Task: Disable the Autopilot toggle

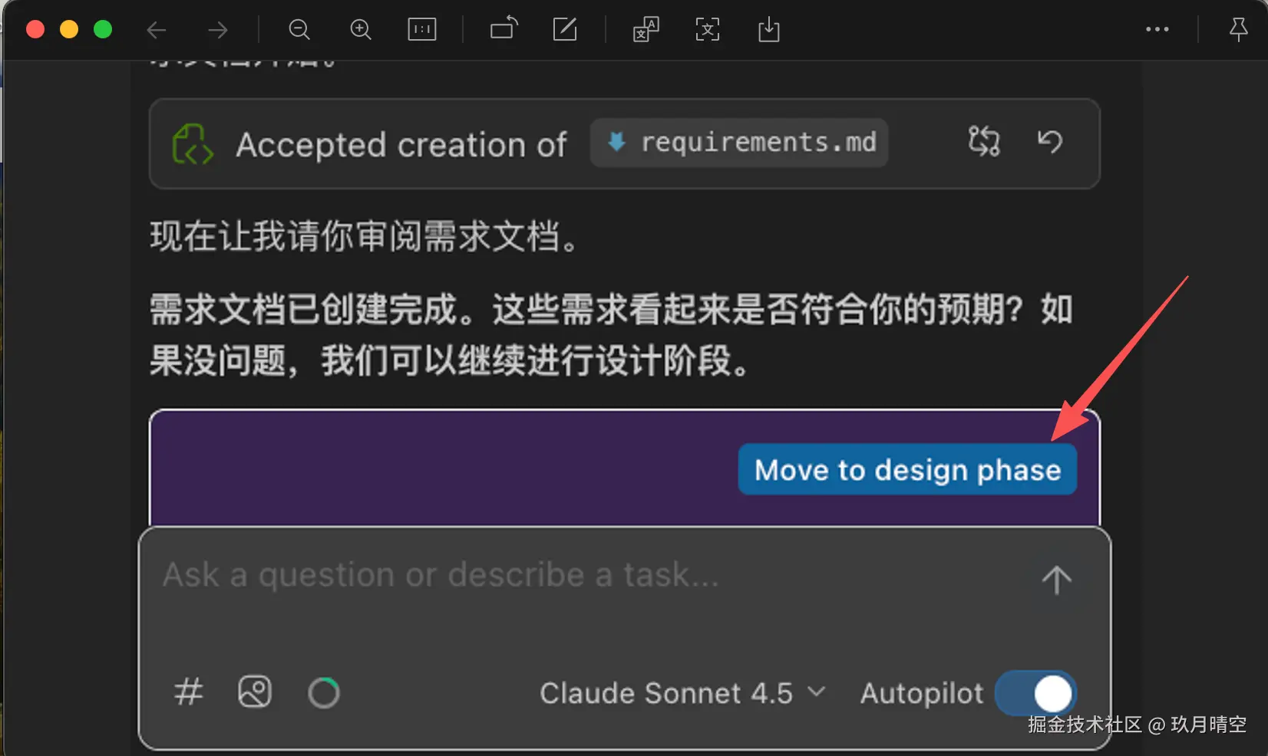Action: tap(1036, 692)
